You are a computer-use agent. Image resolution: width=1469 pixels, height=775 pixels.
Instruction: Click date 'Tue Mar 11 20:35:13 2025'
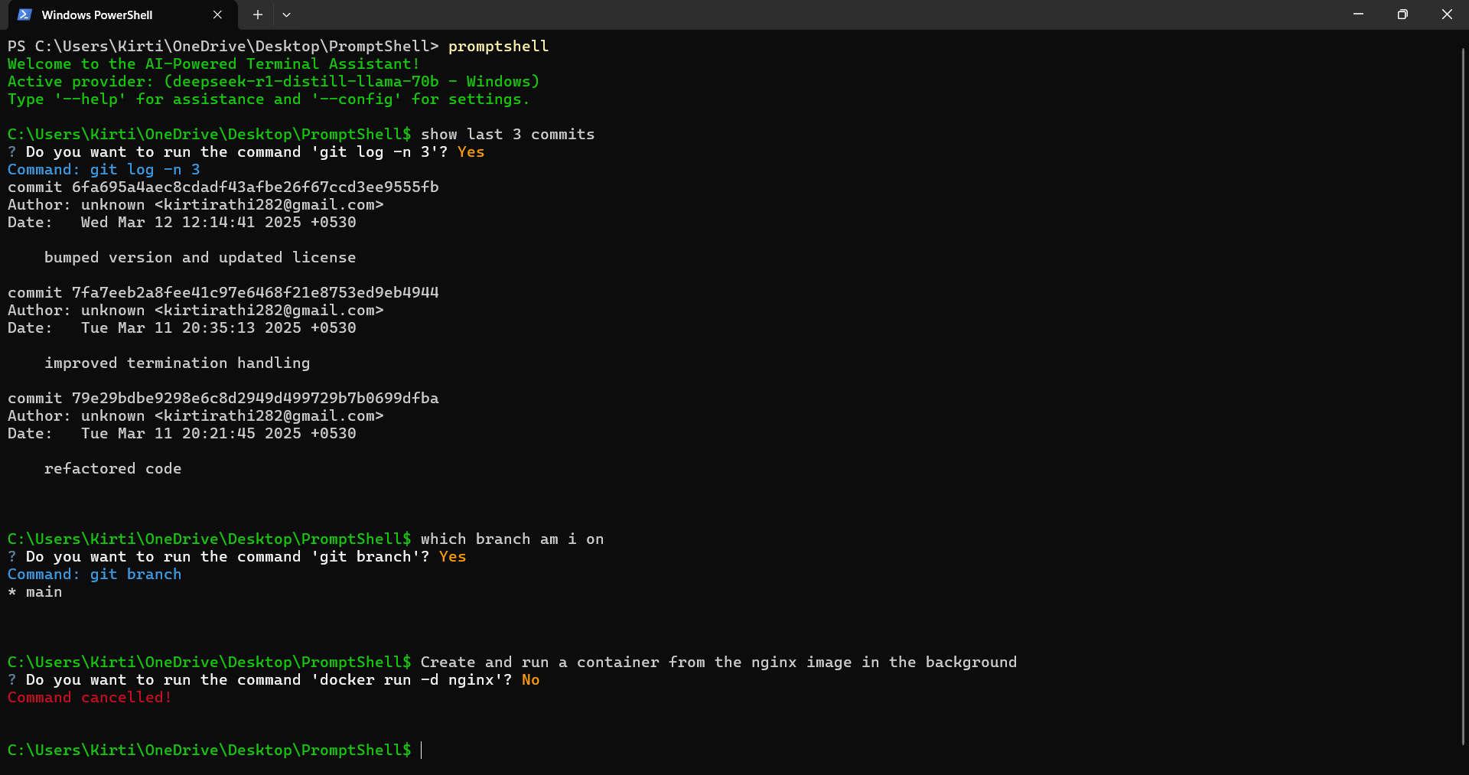click(x=191, y=328)
